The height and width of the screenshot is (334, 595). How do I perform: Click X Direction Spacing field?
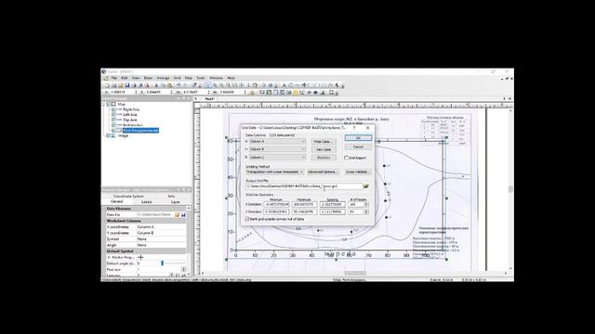point(333,204)
